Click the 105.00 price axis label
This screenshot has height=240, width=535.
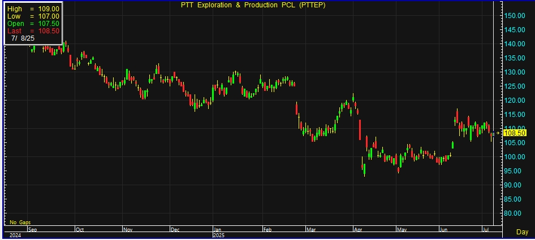point(515,142)
